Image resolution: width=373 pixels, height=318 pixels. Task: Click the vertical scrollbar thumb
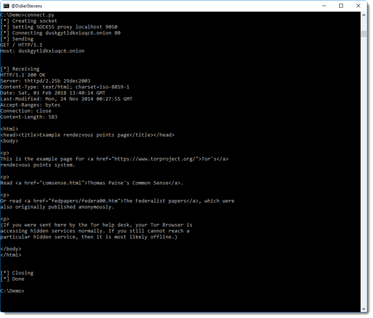click(x=364, y=34)
